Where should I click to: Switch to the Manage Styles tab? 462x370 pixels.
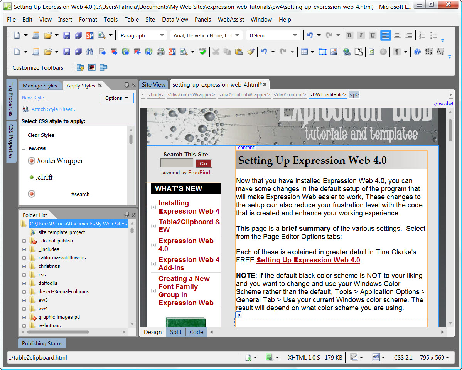[40, 86]
